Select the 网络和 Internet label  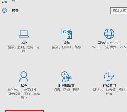pos(109,43)
